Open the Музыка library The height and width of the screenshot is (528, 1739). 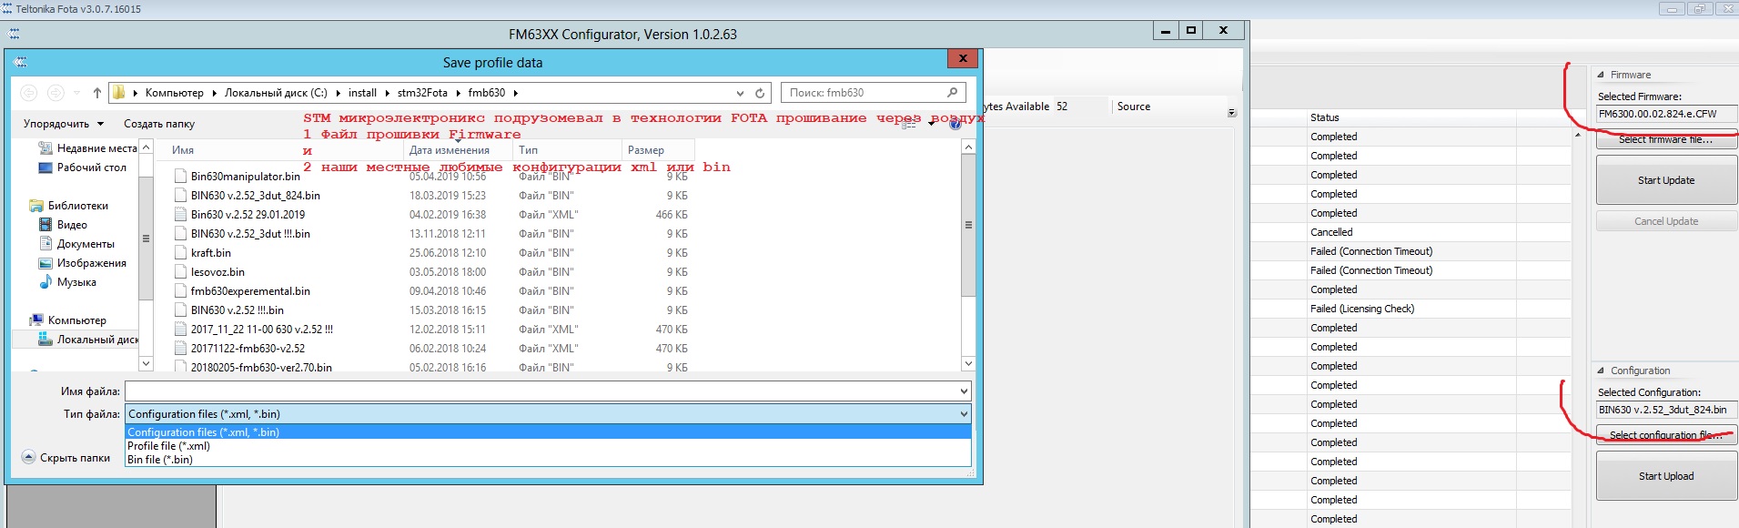point(76,282)
